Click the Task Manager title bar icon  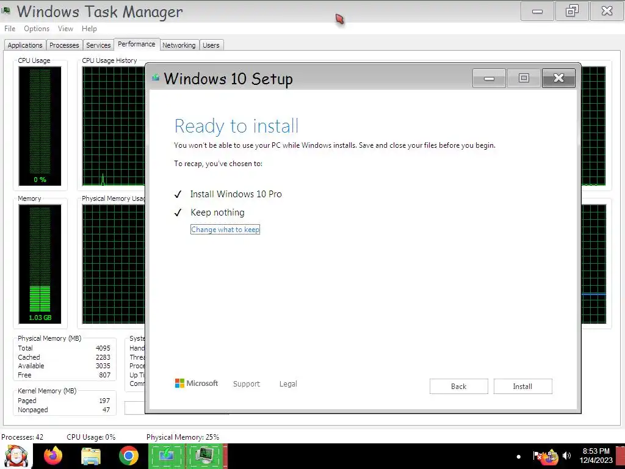pos(6,10)
